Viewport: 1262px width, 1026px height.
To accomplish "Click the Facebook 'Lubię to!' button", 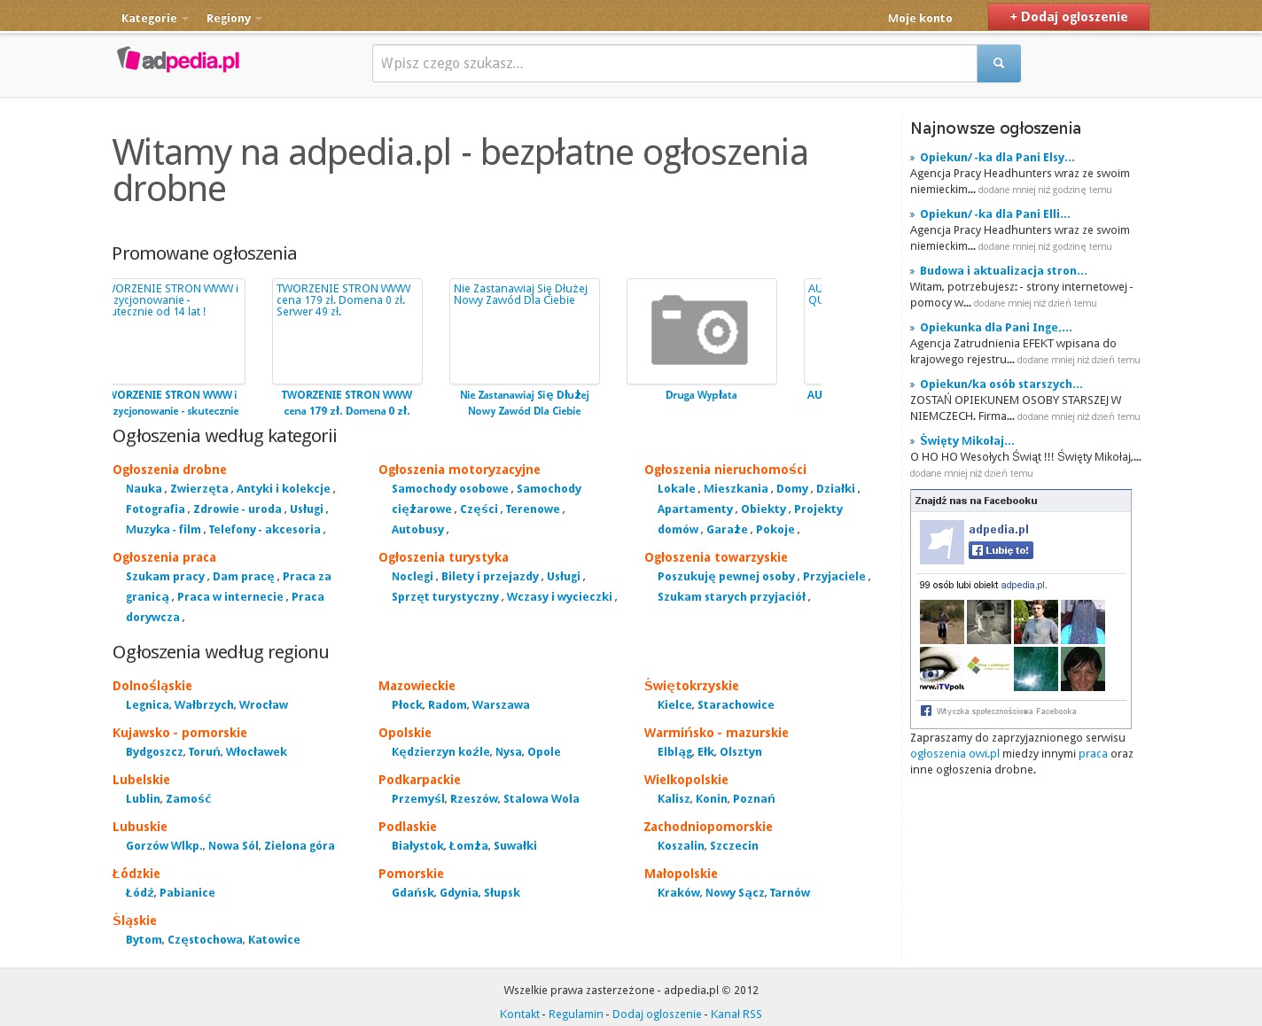I will coord(1001,550).
